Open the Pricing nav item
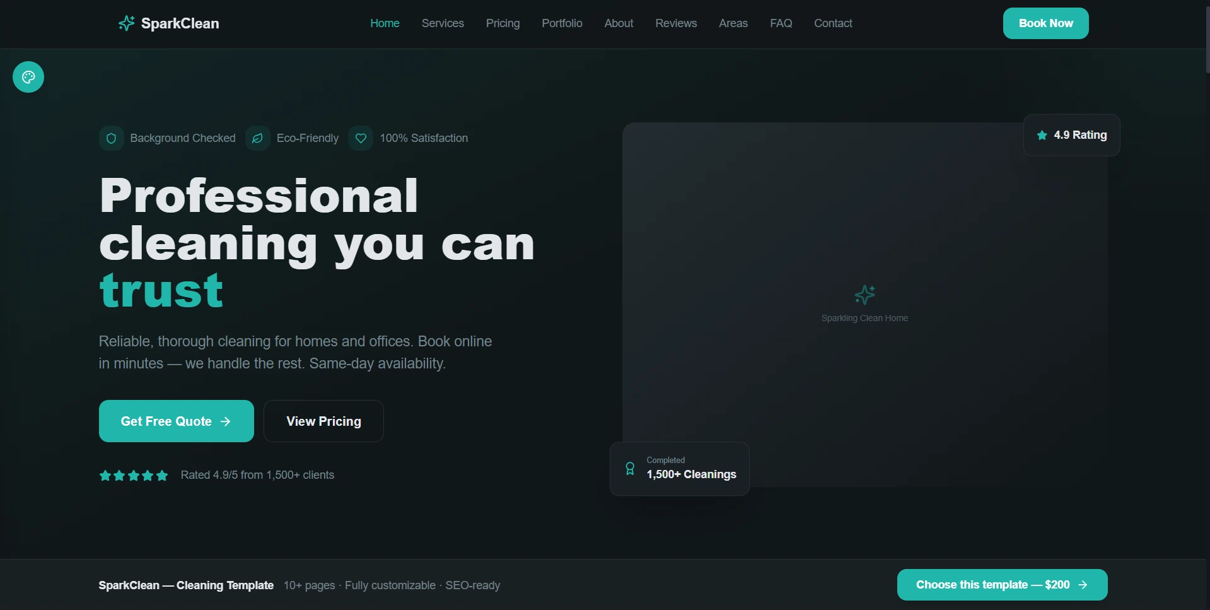 (x=503, y=23)
